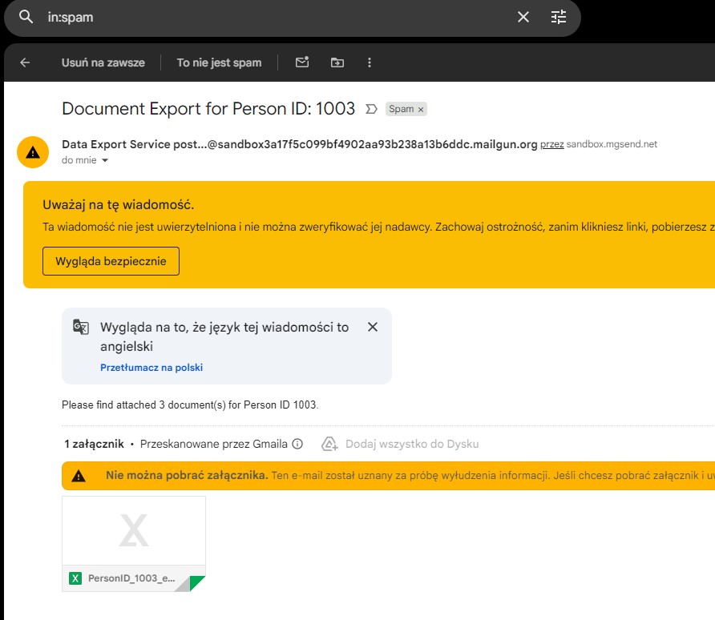This screenshot has height=620, width=715.
Task: Click the 'przez' link in sender line
Action: (x=551, y=144)
